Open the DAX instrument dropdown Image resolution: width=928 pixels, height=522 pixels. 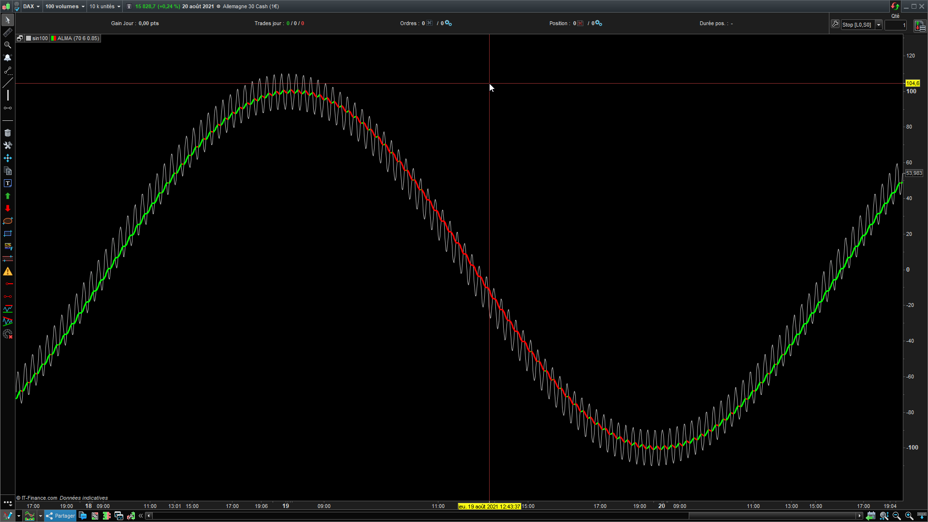click(31, 6)
